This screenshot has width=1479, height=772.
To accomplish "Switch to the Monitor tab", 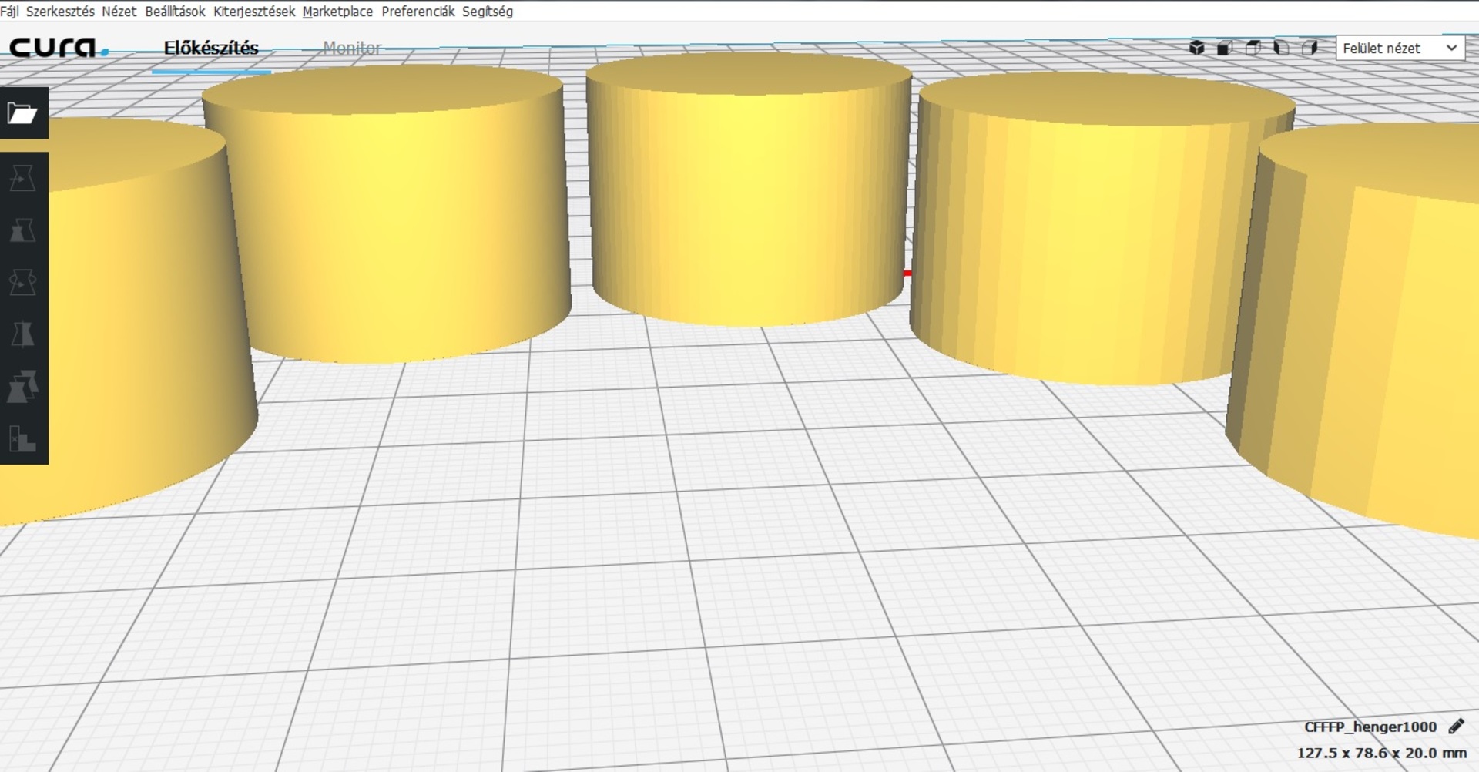I will [352, 49].
